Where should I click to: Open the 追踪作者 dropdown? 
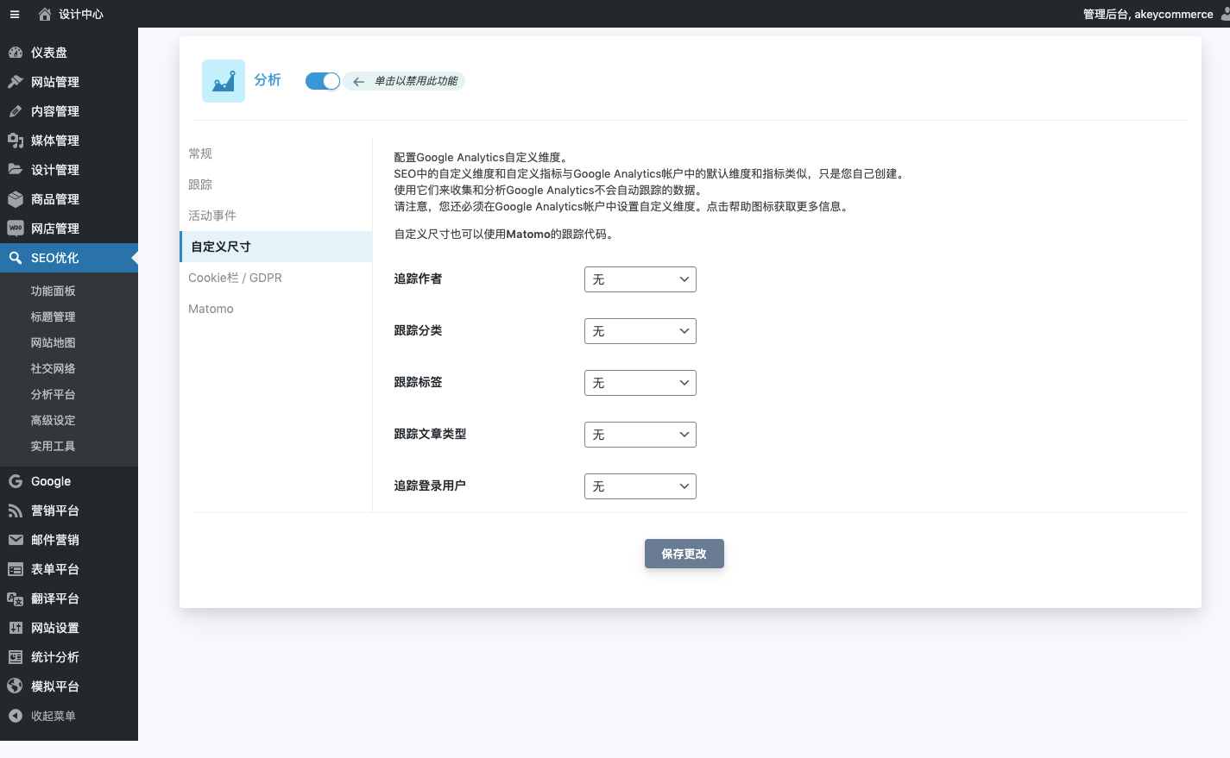point(640,279)
